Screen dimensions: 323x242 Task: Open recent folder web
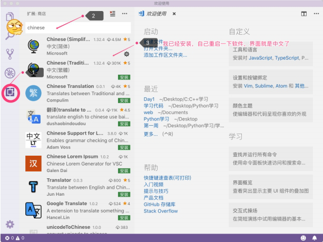tap(148, 113)
